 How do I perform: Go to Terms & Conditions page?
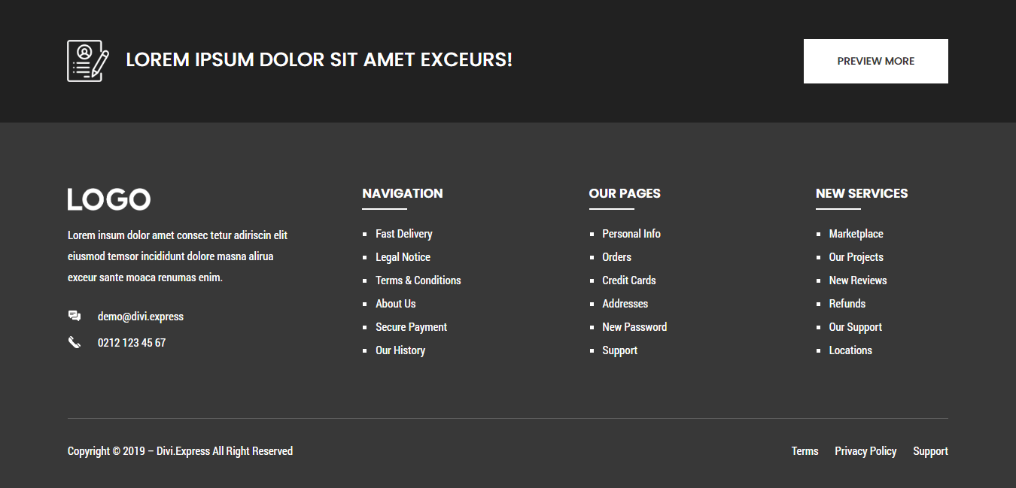coord(418,280)
